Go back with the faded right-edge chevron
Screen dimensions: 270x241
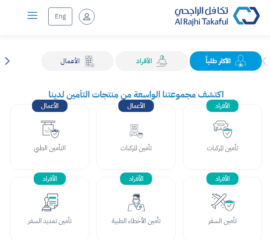coord(264,61)
